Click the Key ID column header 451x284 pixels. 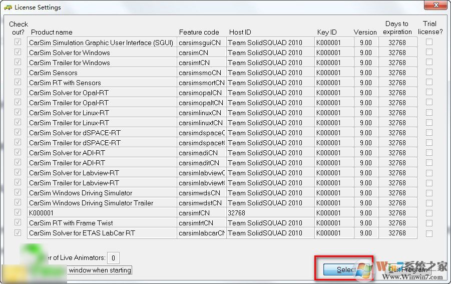(327, 32)
